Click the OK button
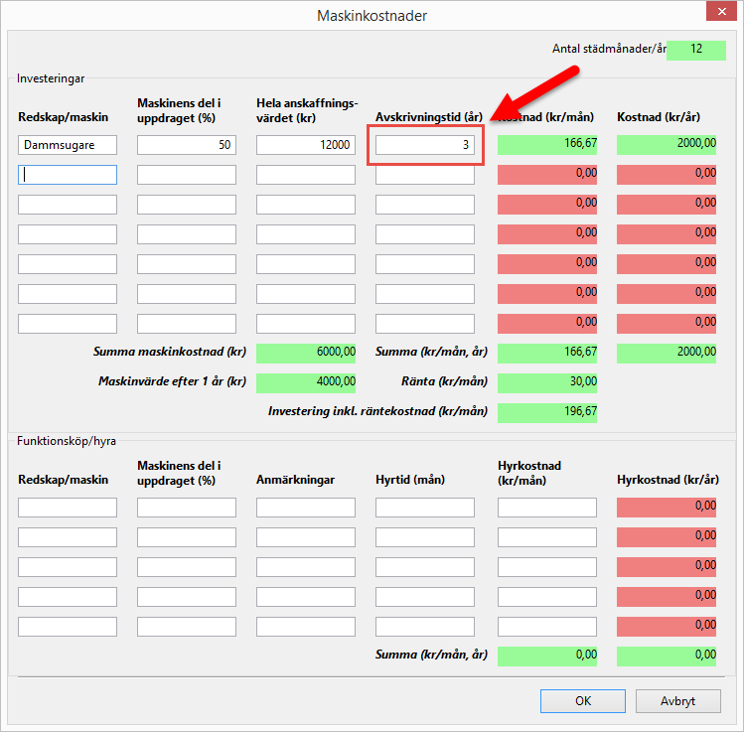Viewport: 744px width, 732px height. (582, 700)
